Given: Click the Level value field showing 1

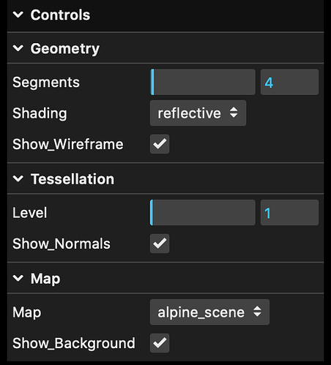Looking at the screenshot, I should click(289, 212).
